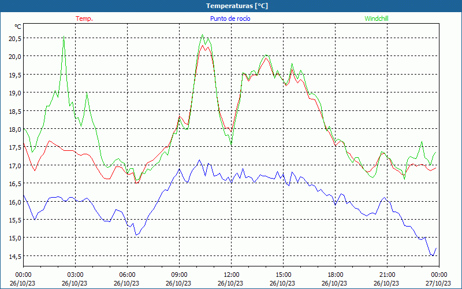Image resolution: width=462 pixels, height=289 pixels.
Task: Click the green windchill peak near 02:15
Action: [64, 36]
